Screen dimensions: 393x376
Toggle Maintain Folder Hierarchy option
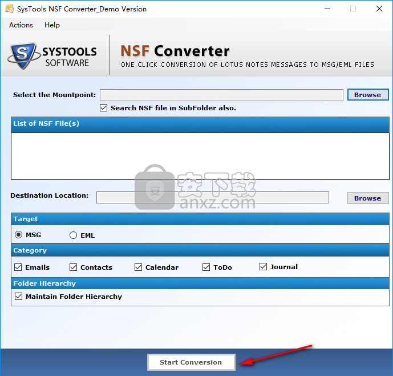[x=19, y=297]
